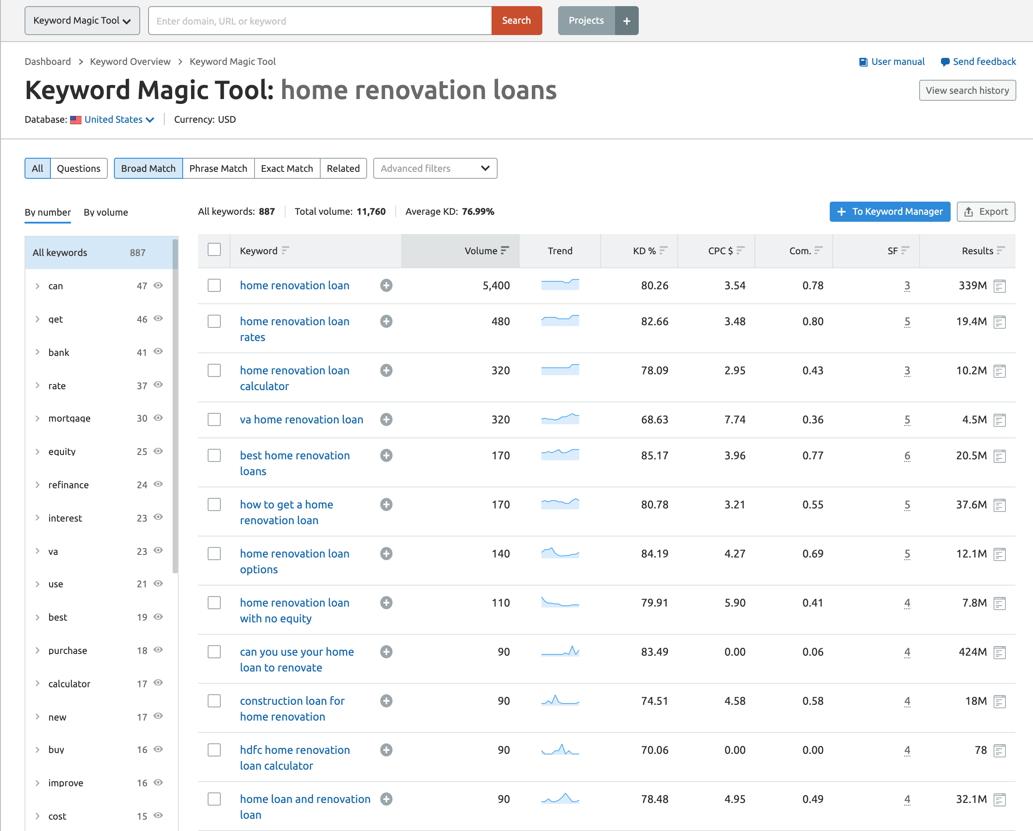Click the trend chart for 'home renovation loan'
This screenshot has height=831, width=1033.
click(560, 284)
